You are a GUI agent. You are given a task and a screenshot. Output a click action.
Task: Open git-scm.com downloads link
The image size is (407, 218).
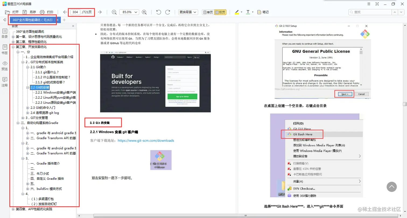pyautogui.click(x=146, y=141)
